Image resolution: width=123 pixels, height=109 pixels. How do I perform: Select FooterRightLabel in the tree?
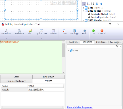pyautogui.click(x=100, y=17)
